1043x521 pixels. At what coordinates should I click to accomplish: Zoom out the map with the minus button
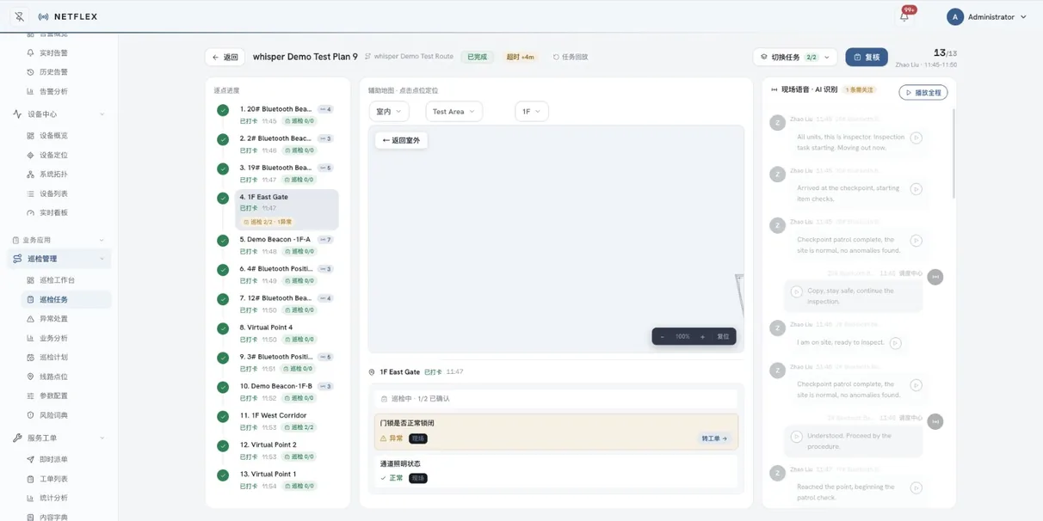(x=663, y=336)
